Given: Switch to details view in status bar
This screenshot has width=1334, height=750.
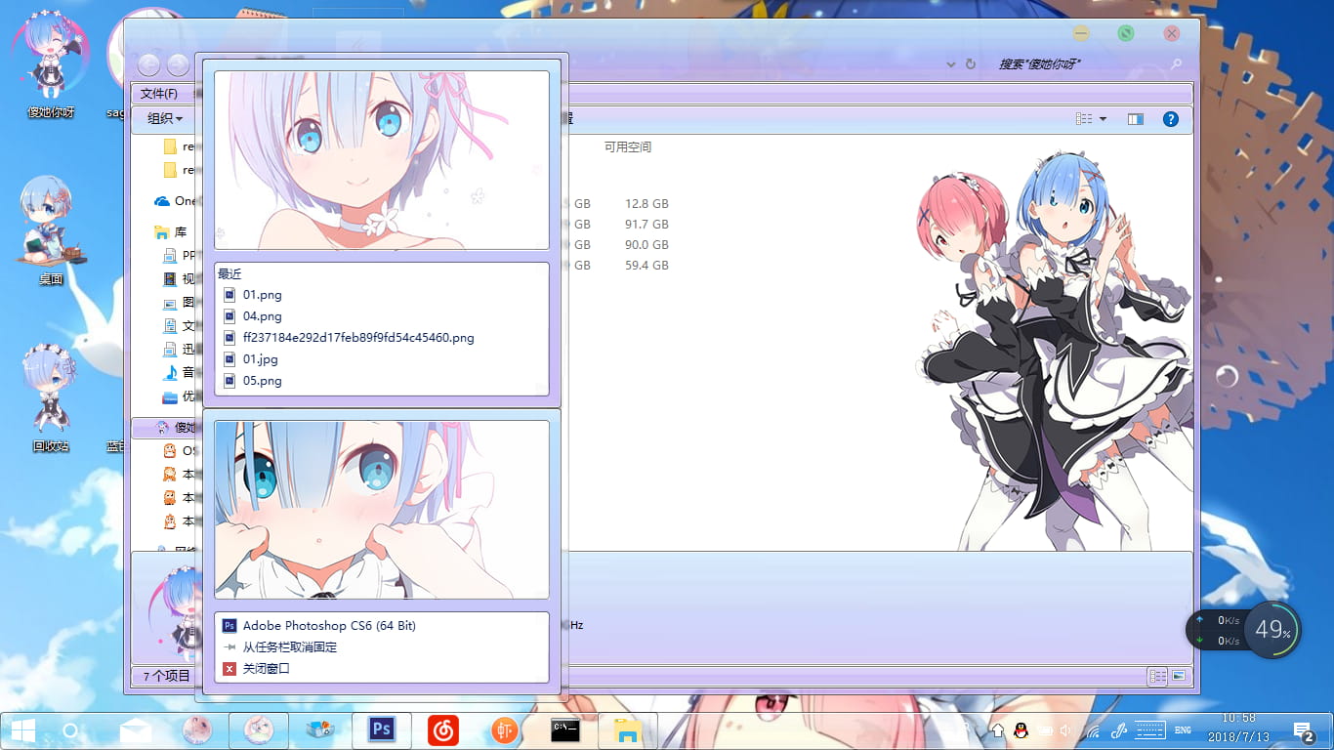Looking at the screenshot, I should click(x=1157, y=676).
